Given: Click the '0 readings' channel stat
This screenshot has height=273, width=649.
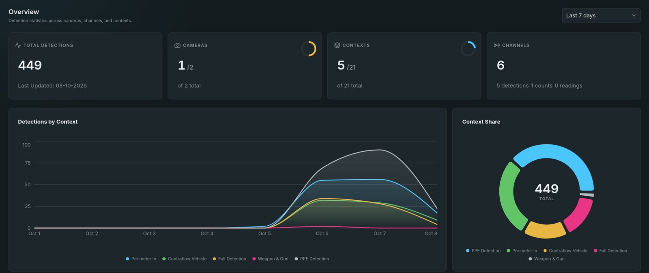Looking at the screenshot, I should pos(568,86).
